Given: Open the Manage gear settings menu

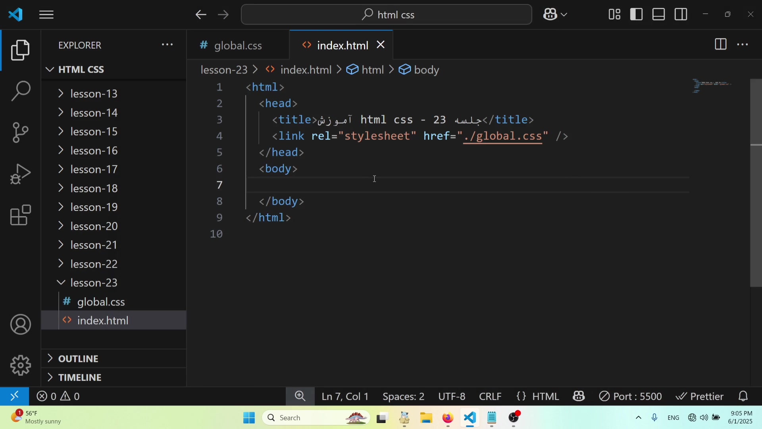Looking at the screenshot, I should [21, 365].
